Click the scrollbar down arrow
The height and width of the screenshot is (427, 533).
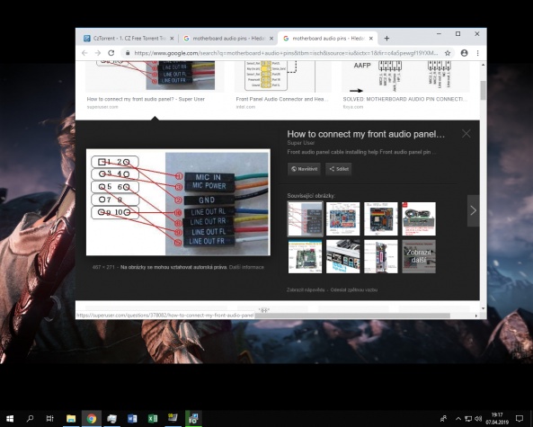pos(483,308)
